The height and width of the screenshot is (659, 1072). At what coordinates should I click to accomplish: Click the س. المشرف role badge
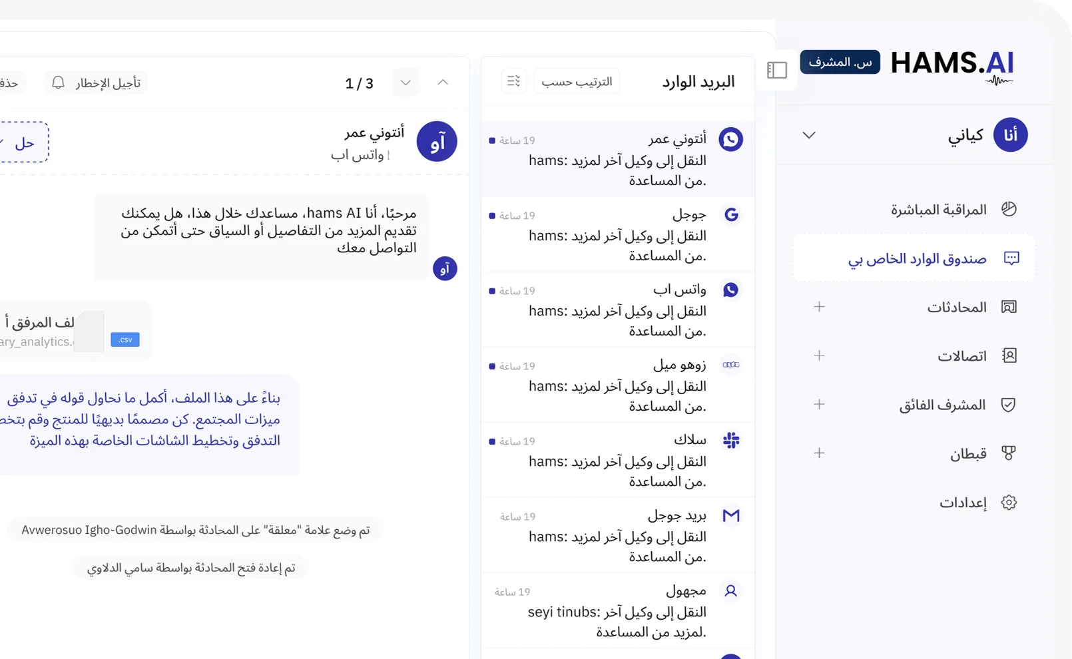[x=840, y=62]
